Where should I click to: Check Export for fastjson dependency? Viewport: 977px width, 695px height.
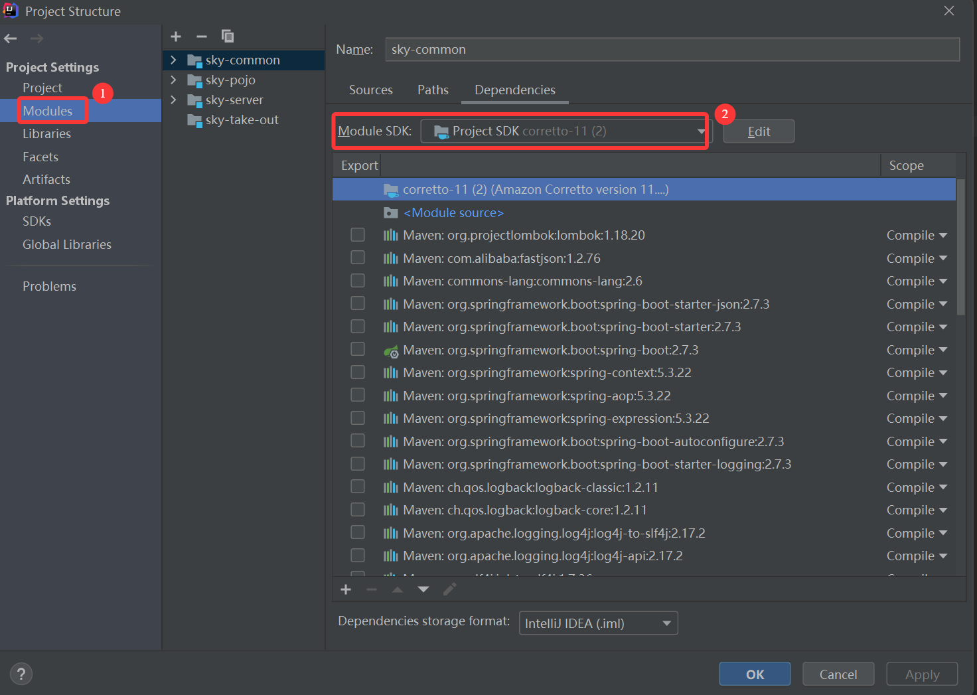tap(358, 257)
